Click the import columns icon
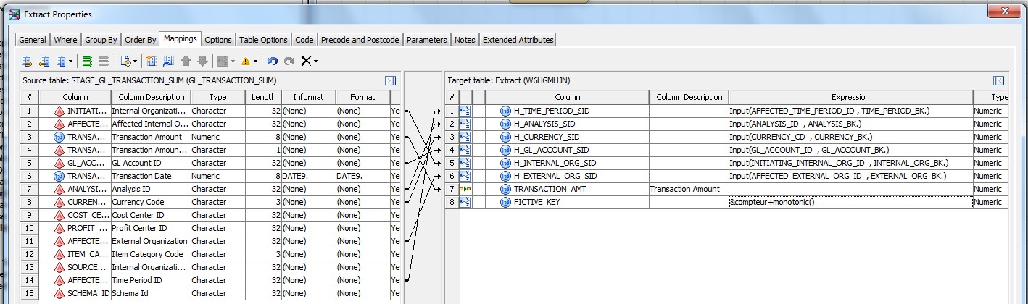1028x304 pixels. 168,61
